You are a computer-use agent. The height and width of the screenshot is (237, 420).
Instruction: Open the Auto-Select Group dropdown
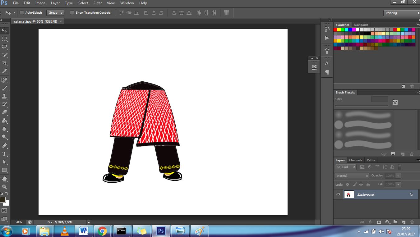point(55,13)
